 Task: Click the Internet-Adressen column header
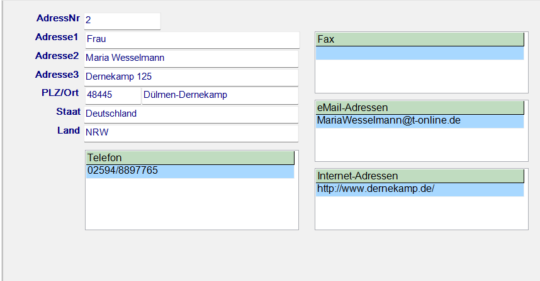[x=420, y=176]
